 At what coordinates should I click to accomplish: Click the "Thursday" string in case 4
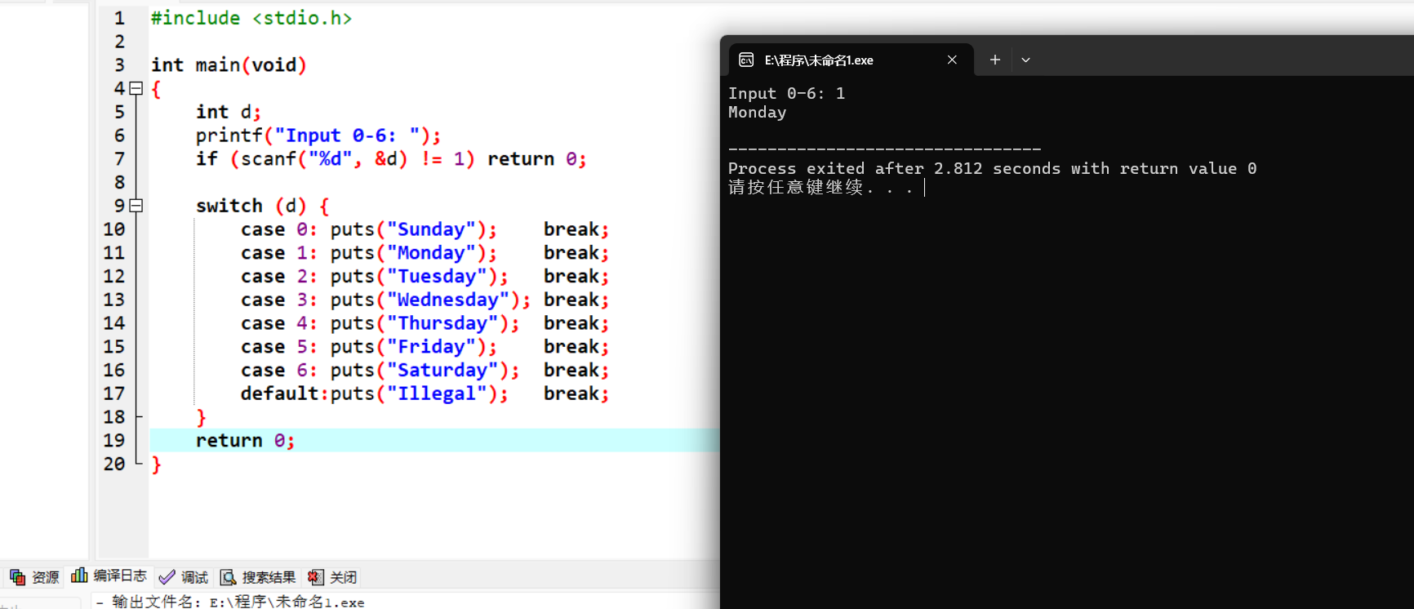pyautogui.click(x=442, y=323)
